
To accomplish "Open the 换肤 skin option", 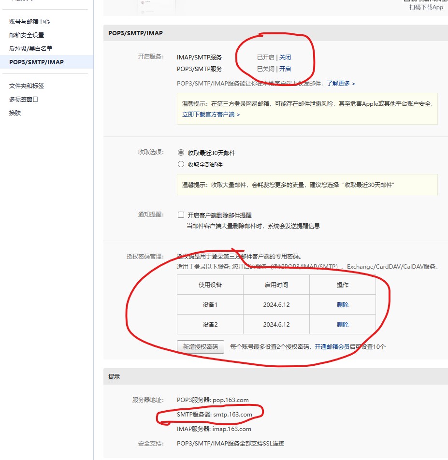I will 15,113.
